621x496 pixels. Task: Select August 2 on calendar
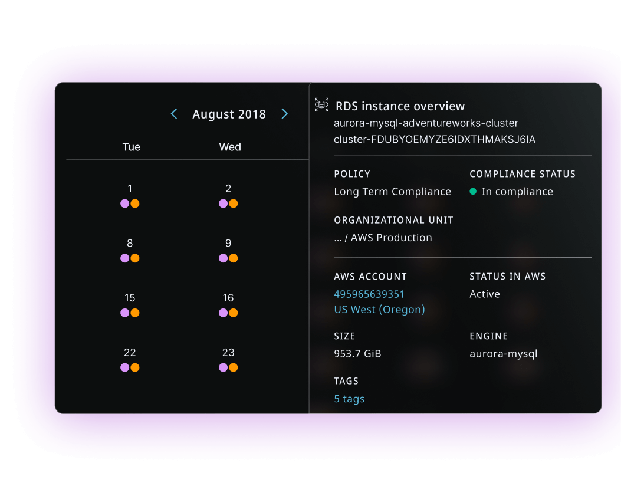point(228,189)
